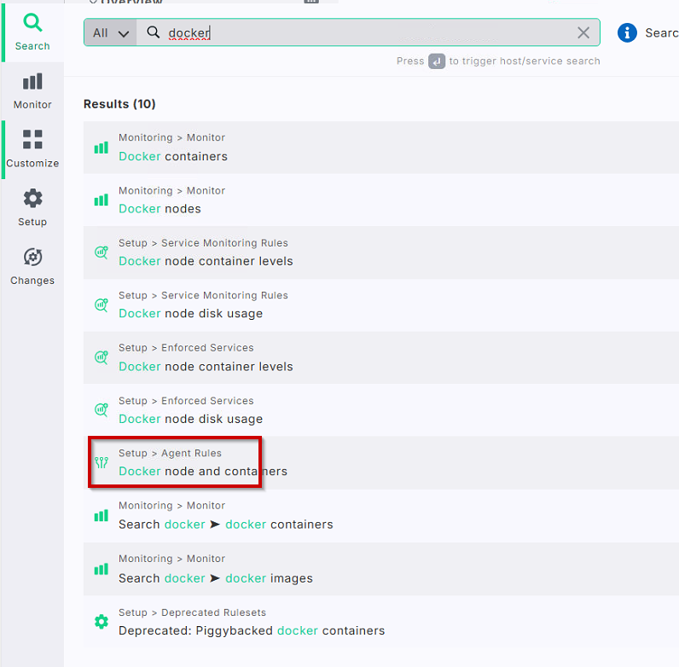Open Enforced Services Docker node disk usage

(x=190, y=419)
